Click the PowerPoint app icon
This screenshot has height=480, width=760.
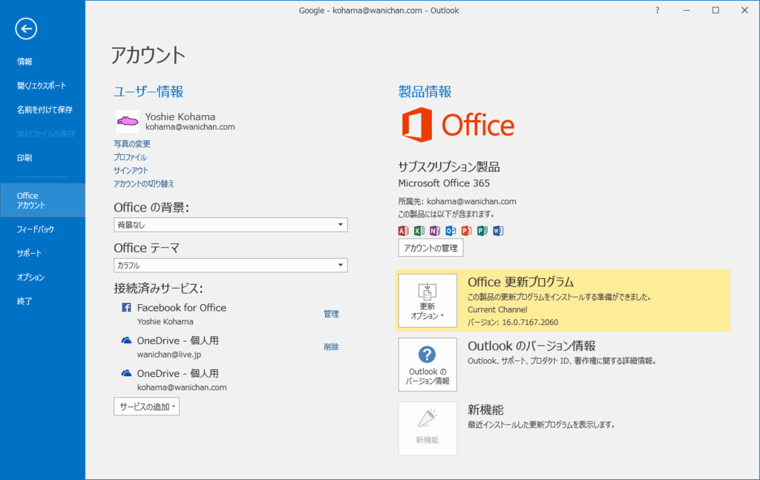pyautogui.click(x=466, y=231)
